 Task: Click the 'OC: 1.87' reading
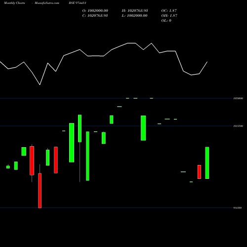[x=169, y=11]
